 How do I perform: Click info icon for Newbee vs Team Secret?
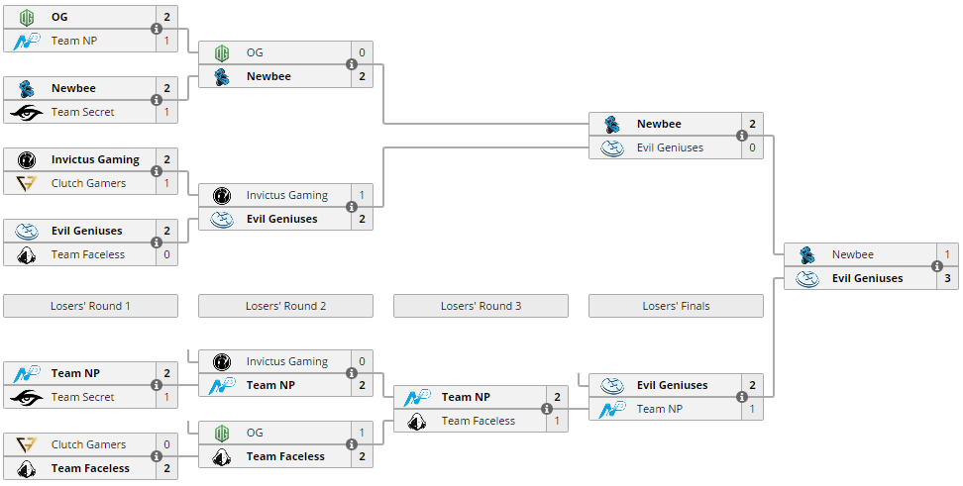pyautogui.click(x=157, y=100)
